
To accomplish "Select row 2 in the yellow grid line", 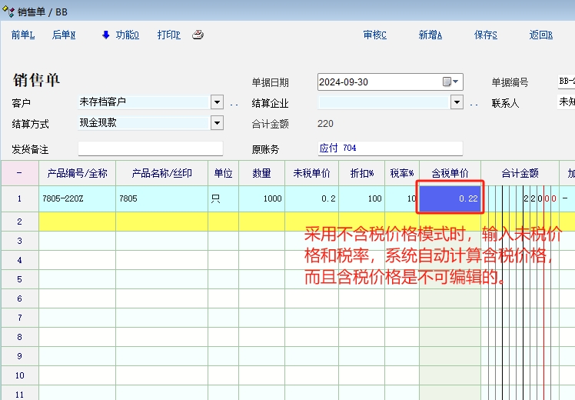I will (19, 222).
